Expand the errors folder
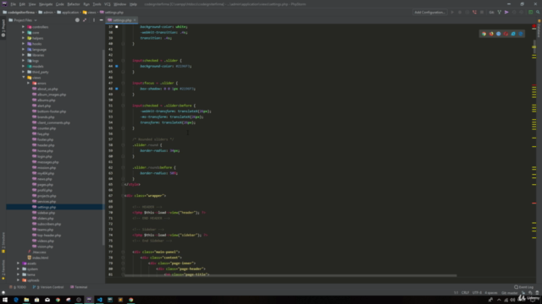 [28, 83]
